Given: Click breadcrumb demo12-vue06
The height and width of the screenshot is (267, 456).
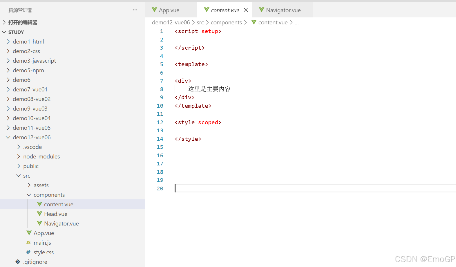Looking at the screenshot, I should pos(171,22).
